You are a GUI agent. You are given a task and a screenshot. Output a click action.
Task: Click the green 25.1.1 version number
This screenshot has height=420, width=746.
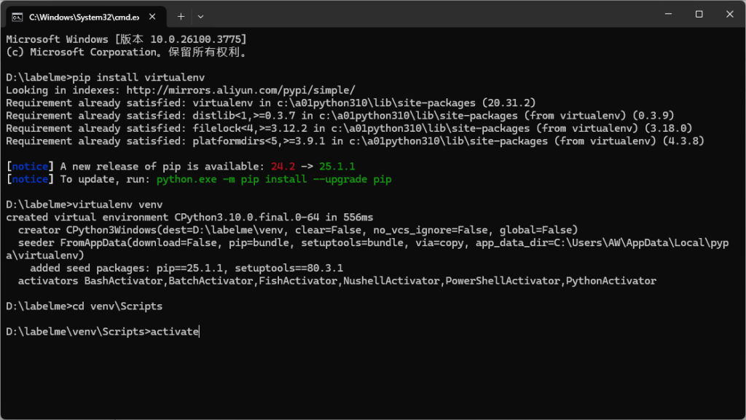[x=337, y=166]
